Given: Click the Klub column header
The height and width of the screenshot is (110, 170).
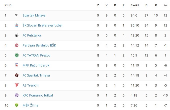Looking at the screenshot, I should [8, 5].
